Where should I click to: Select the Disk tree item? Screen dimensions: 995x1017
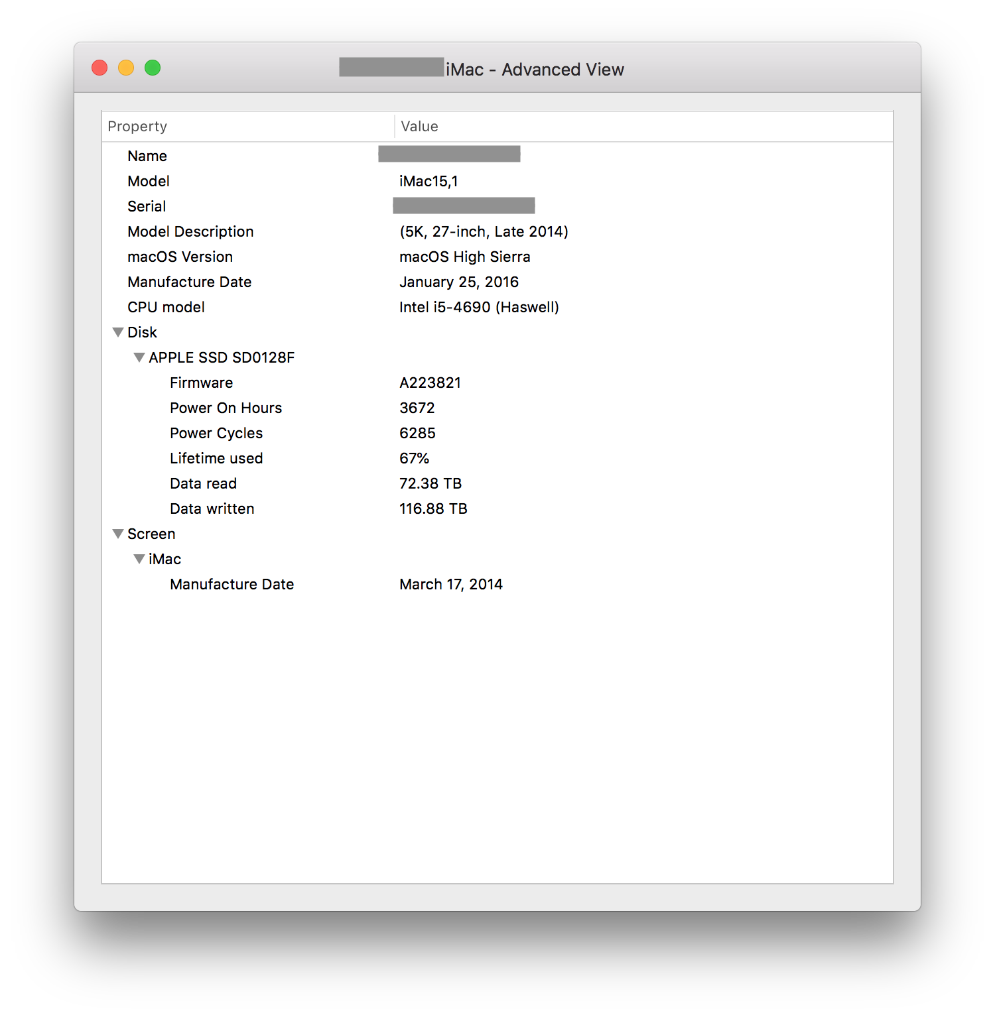142,332
